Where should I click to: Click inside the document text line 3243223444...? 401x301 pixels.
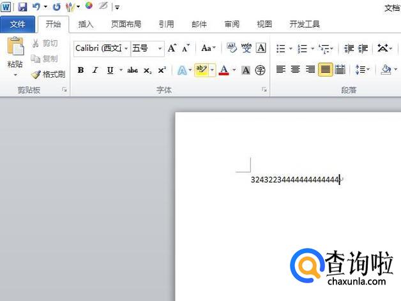294,180
